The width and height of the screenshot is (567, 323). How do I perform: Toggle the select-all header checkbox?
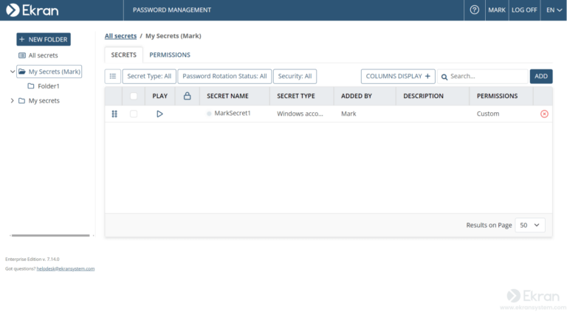pyautogui.click(x=134, y=96)
